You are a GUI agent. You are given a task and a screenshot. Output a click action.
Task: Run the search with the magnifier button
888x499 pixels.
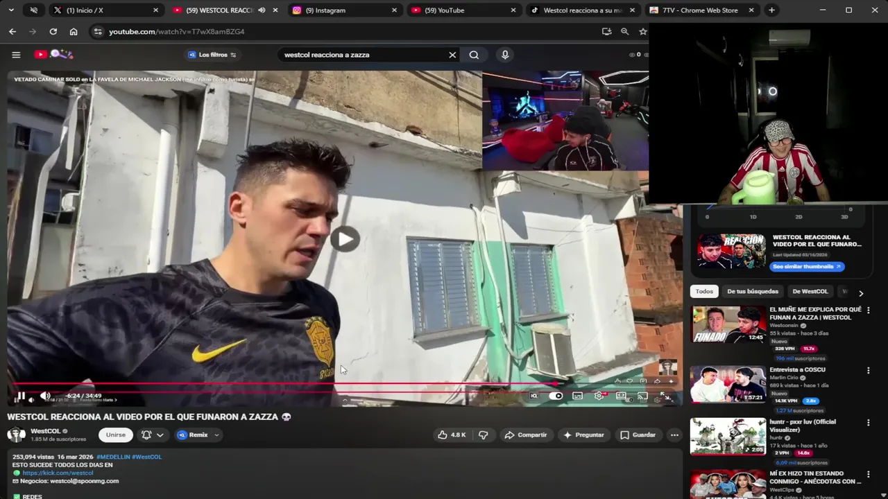(x=474, y=55)
